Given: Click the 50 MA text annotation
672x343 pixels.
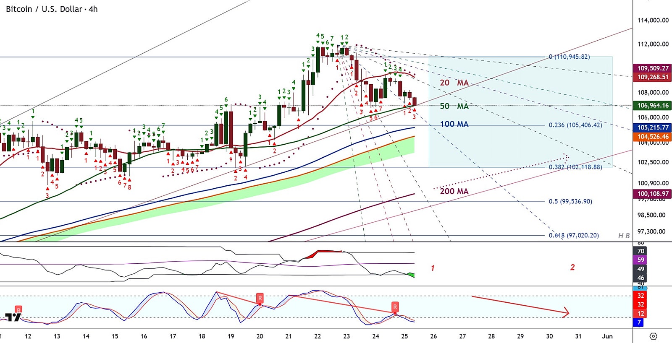Looking at the screenshot, I should 454,106.
